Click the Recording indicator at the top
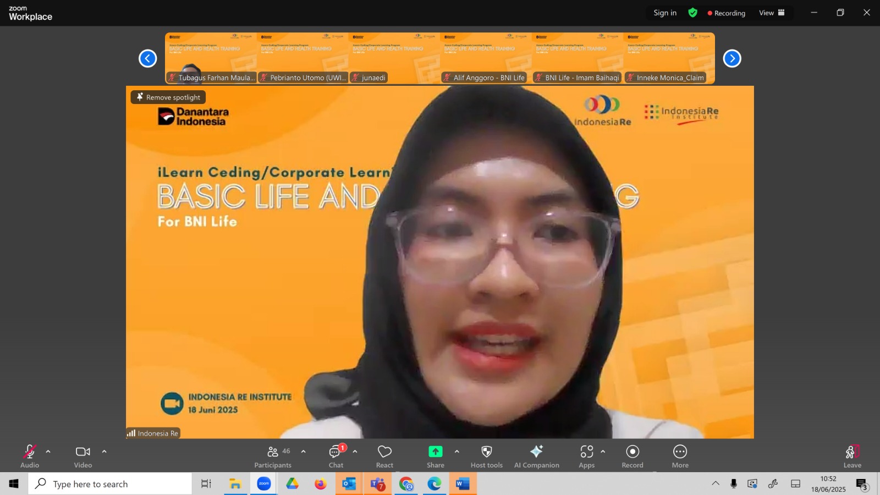880x495 pixels. coord(727,13)
